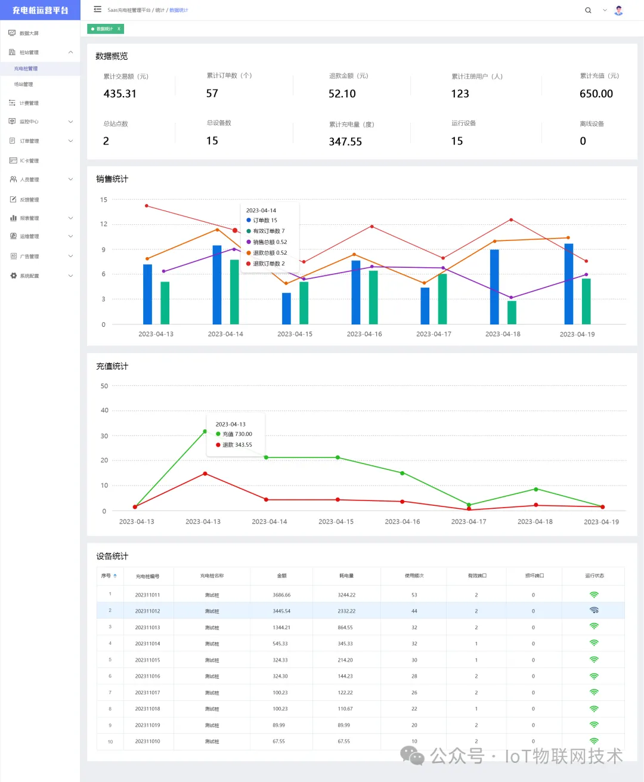Click the 监控中心 eye-monitor icon
The image size is (644, 782).
(12, 121)
